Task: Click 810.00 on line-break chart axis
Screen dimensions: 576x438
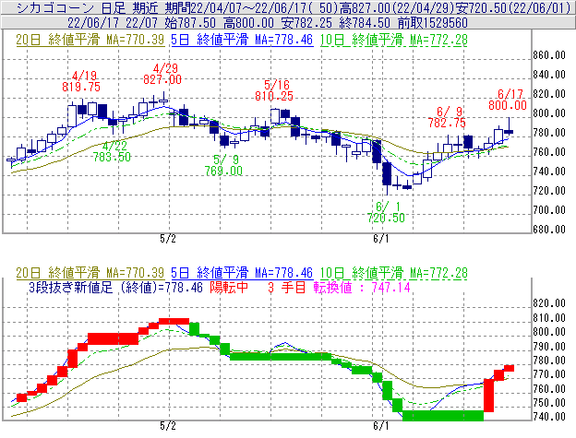Action: (x=549, y=318)
